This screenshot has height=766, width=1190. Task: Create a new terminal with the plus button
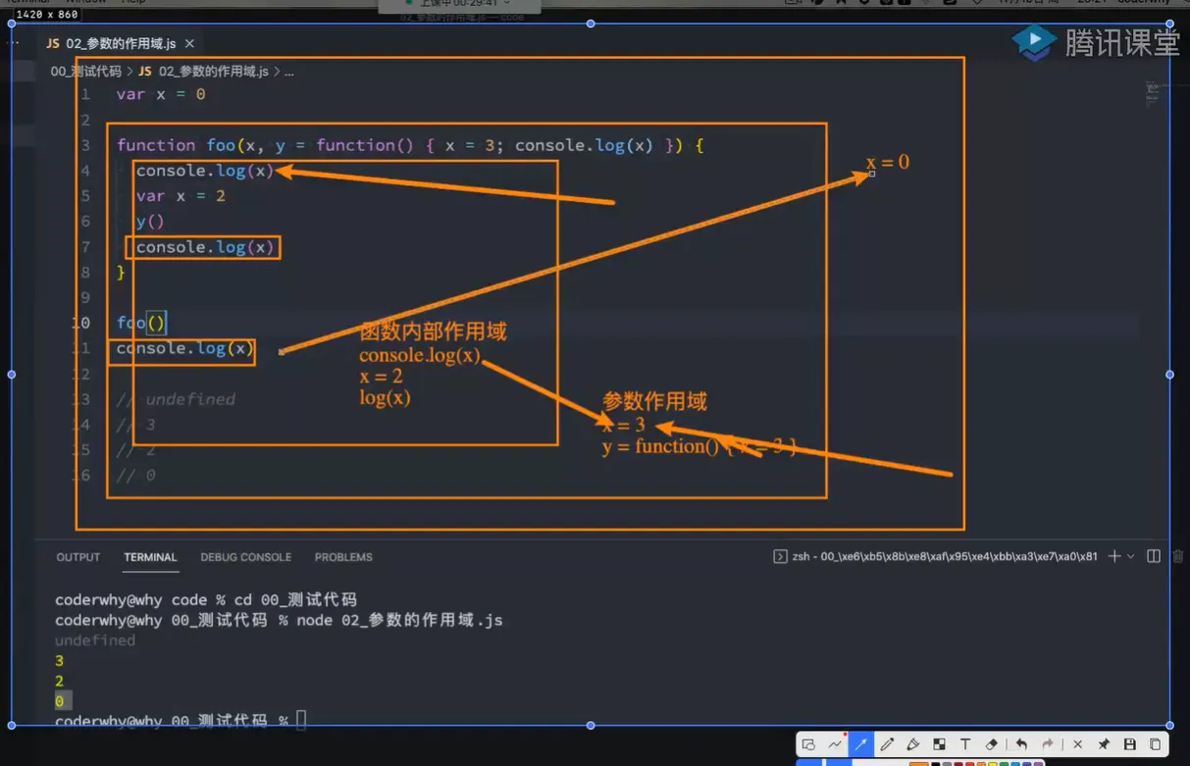coord(1116,556)
